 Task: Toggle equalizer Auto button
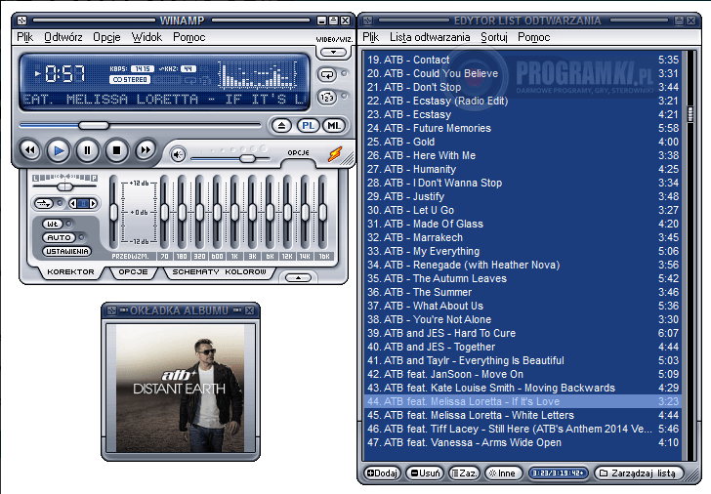[59, 237]
